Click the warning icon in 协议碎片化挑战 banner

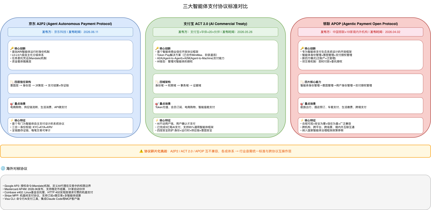[x=141, y=151]
